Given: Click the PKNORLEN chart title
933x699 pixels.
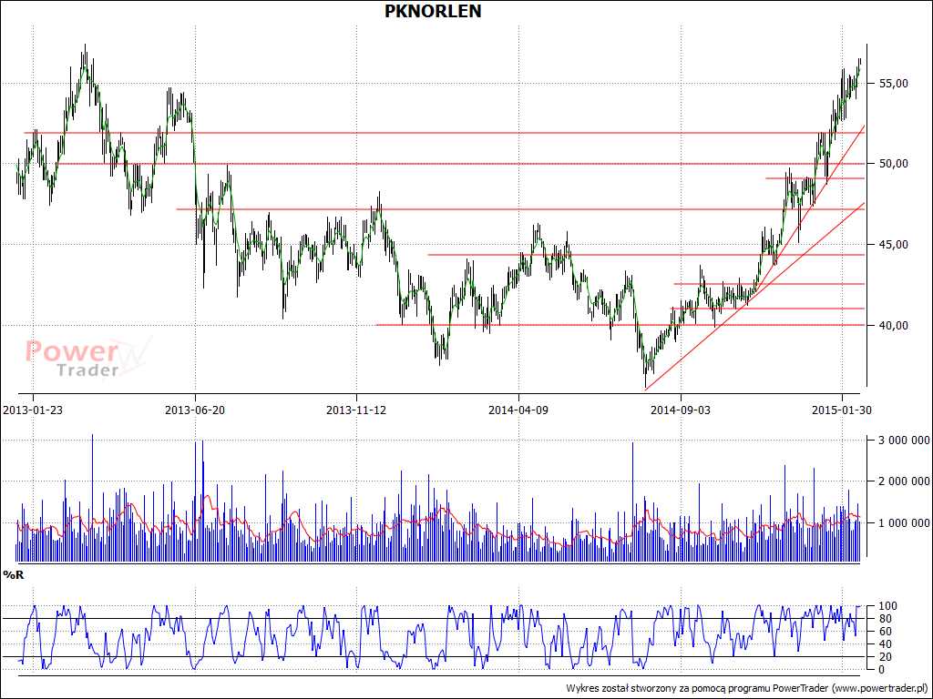Looking at the screenshot, I should (433, 11).
